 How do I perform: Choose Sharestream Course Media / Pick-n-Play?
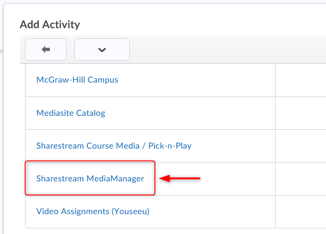tap(114, 146)
